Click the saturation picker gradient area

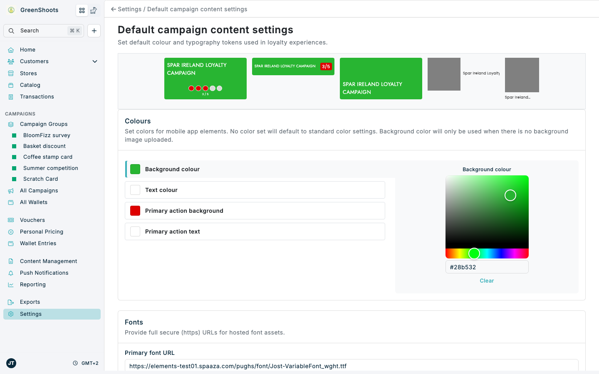point(487,212)
